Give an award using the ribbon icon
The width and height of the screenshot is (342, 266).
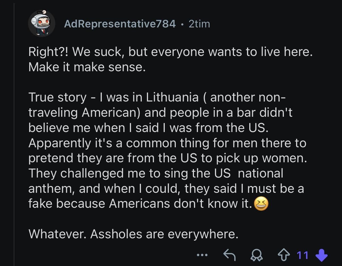(x=257, y=255)
